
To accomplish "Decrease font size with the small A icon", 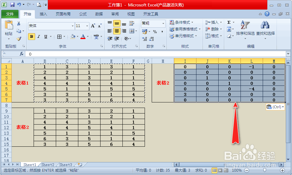I will coord(100,26).
